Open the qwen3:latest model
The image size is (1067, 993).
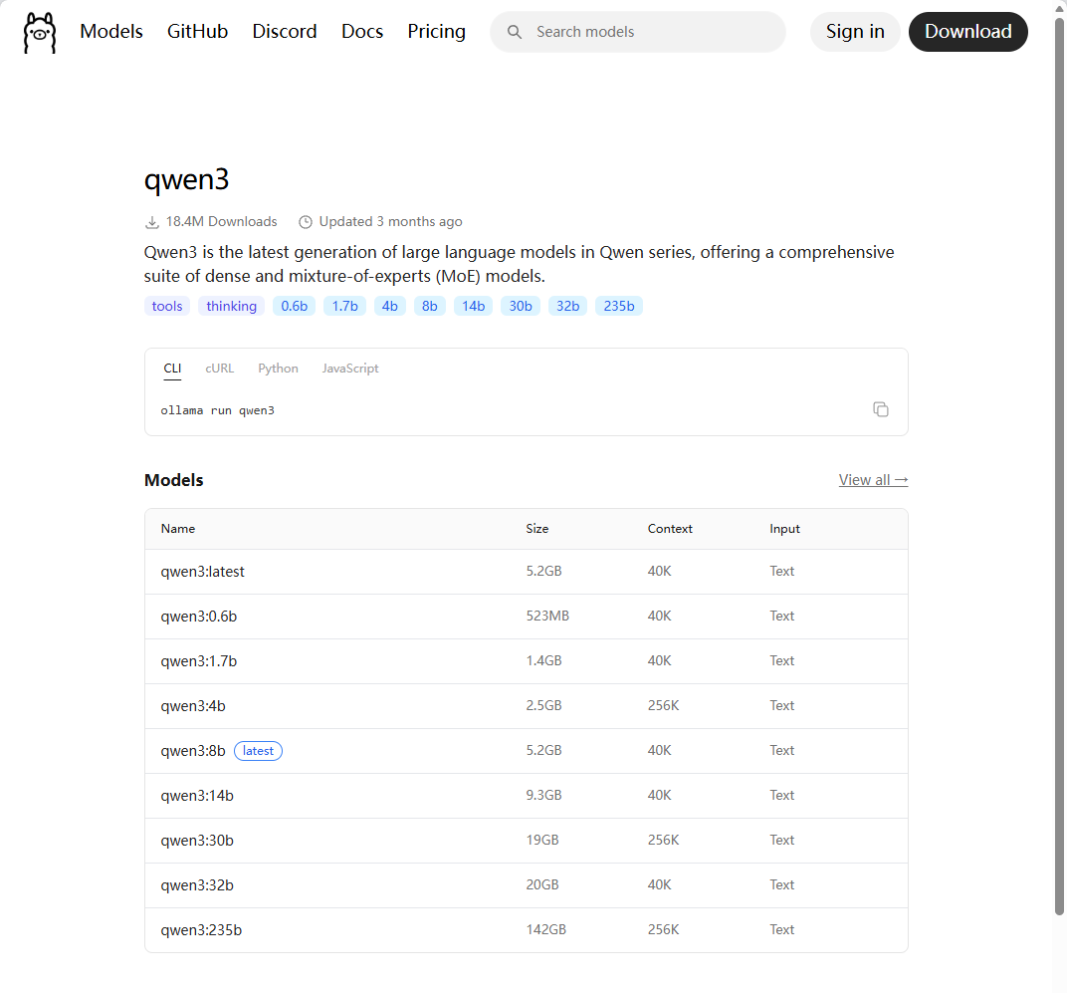(x=202, y=572)
